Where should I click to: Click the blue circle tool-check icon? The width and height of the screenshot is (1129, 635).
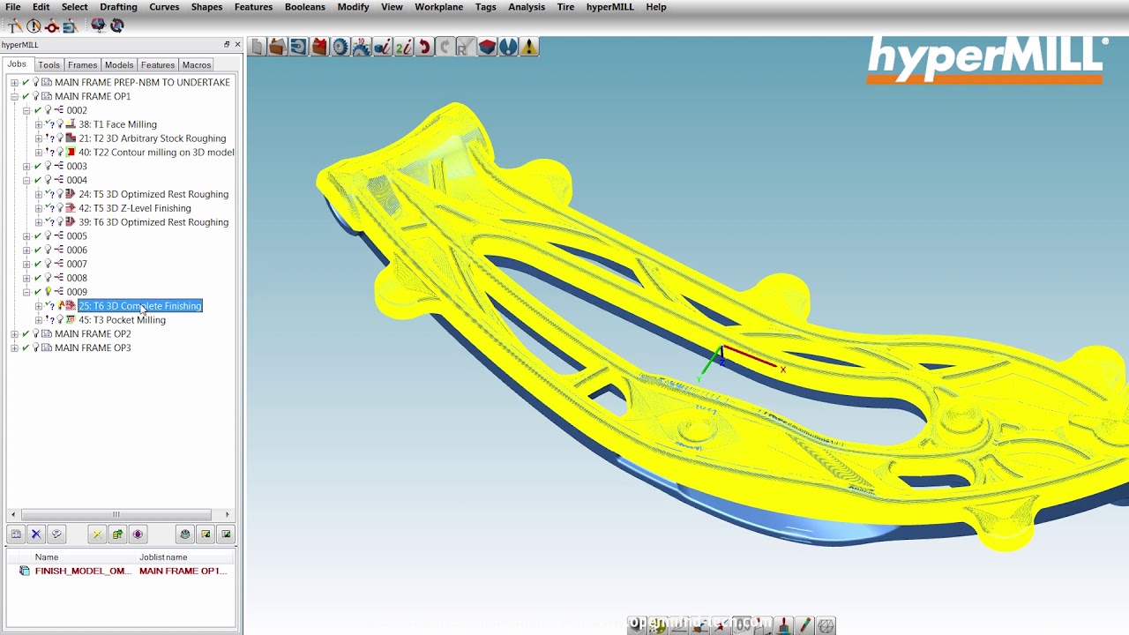point(508,48)
